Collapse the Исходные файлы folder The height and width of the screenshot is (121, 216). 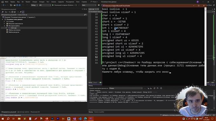pyautogui.click(x=4, y=26)
